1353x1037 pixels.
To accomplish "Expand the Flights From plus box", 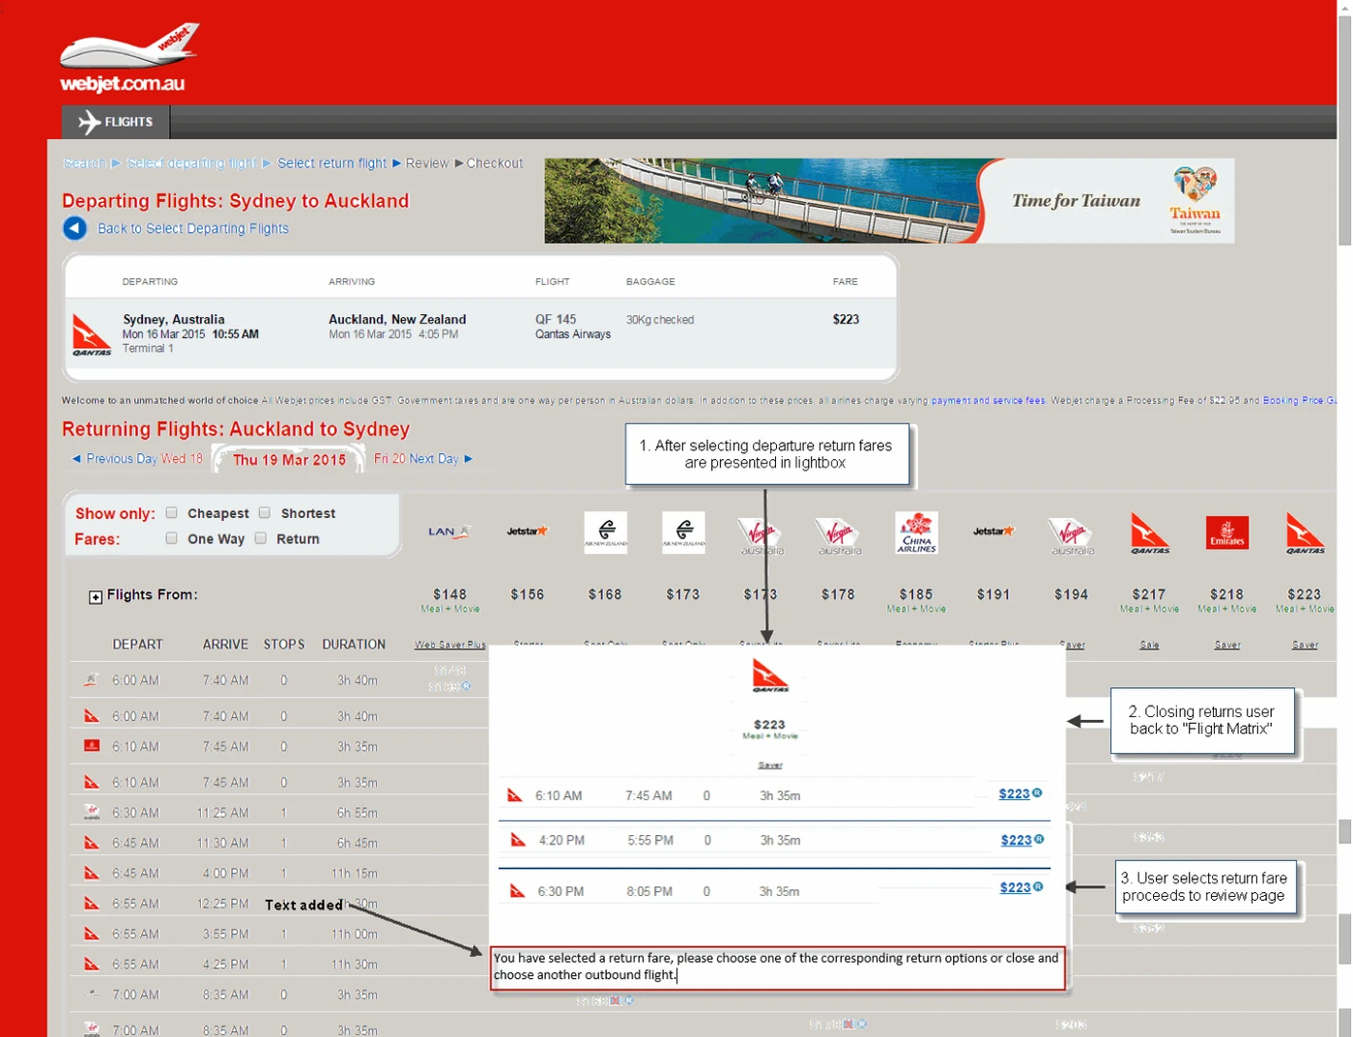I will point(96,597).
